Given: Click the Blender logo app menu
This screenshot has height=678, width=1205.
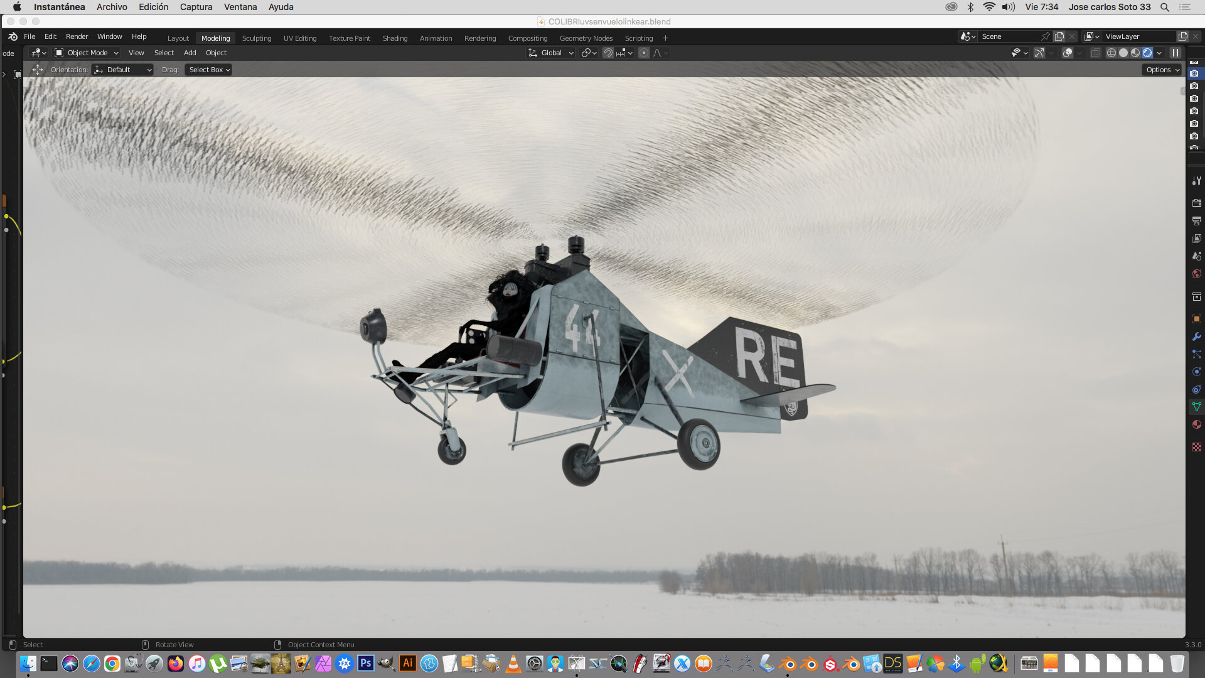Looking at the screenshot, I should [x=13, y=36].
